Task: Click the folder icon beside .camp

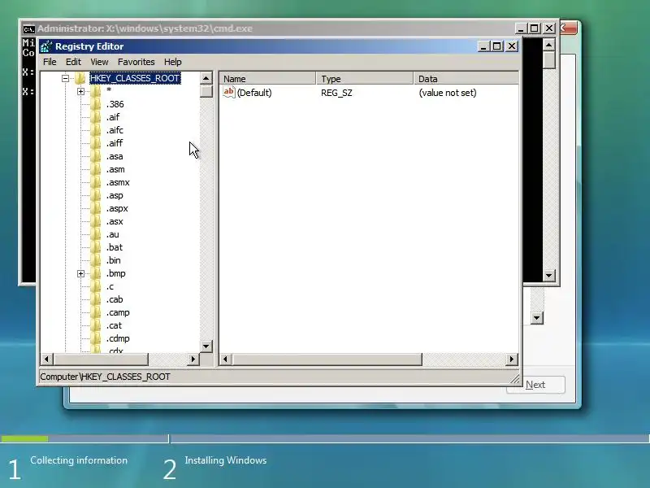Action: (96, 312)
